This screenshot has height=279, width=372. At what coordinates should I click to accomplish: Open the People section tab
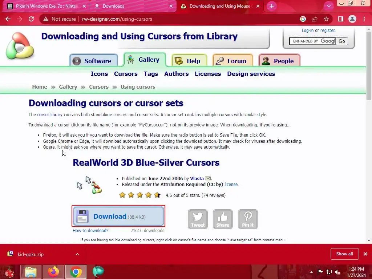(x=279, y=61)
